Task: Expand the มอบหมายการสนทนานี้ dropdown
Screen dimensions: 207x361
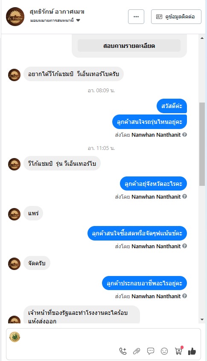Action: pyautogui.click(x=55, y=20)
